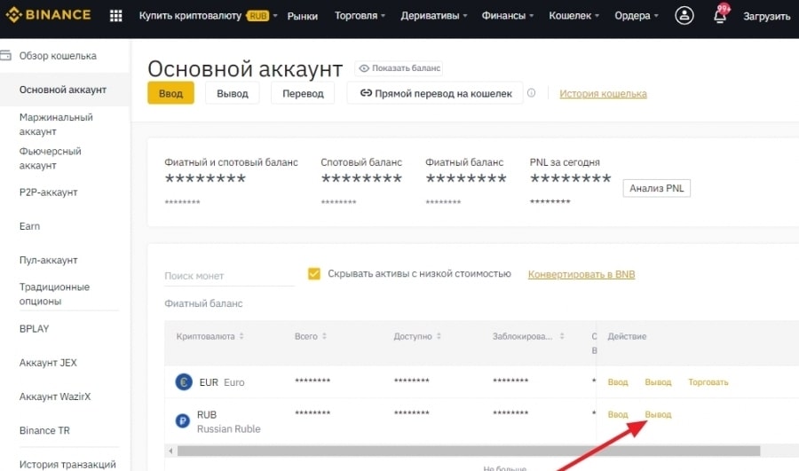The width and height of the screenshot is (799, 471).
Task: Expand the Финансы menu
Action: click(508, 16)
